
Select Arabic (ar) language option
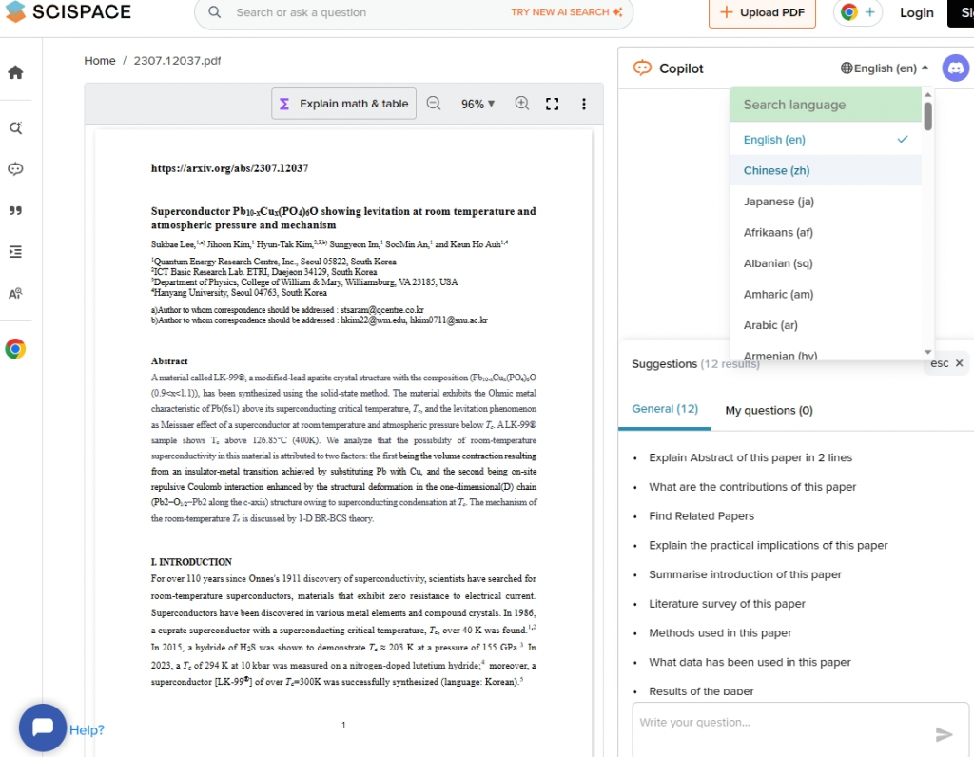(826, 325)
